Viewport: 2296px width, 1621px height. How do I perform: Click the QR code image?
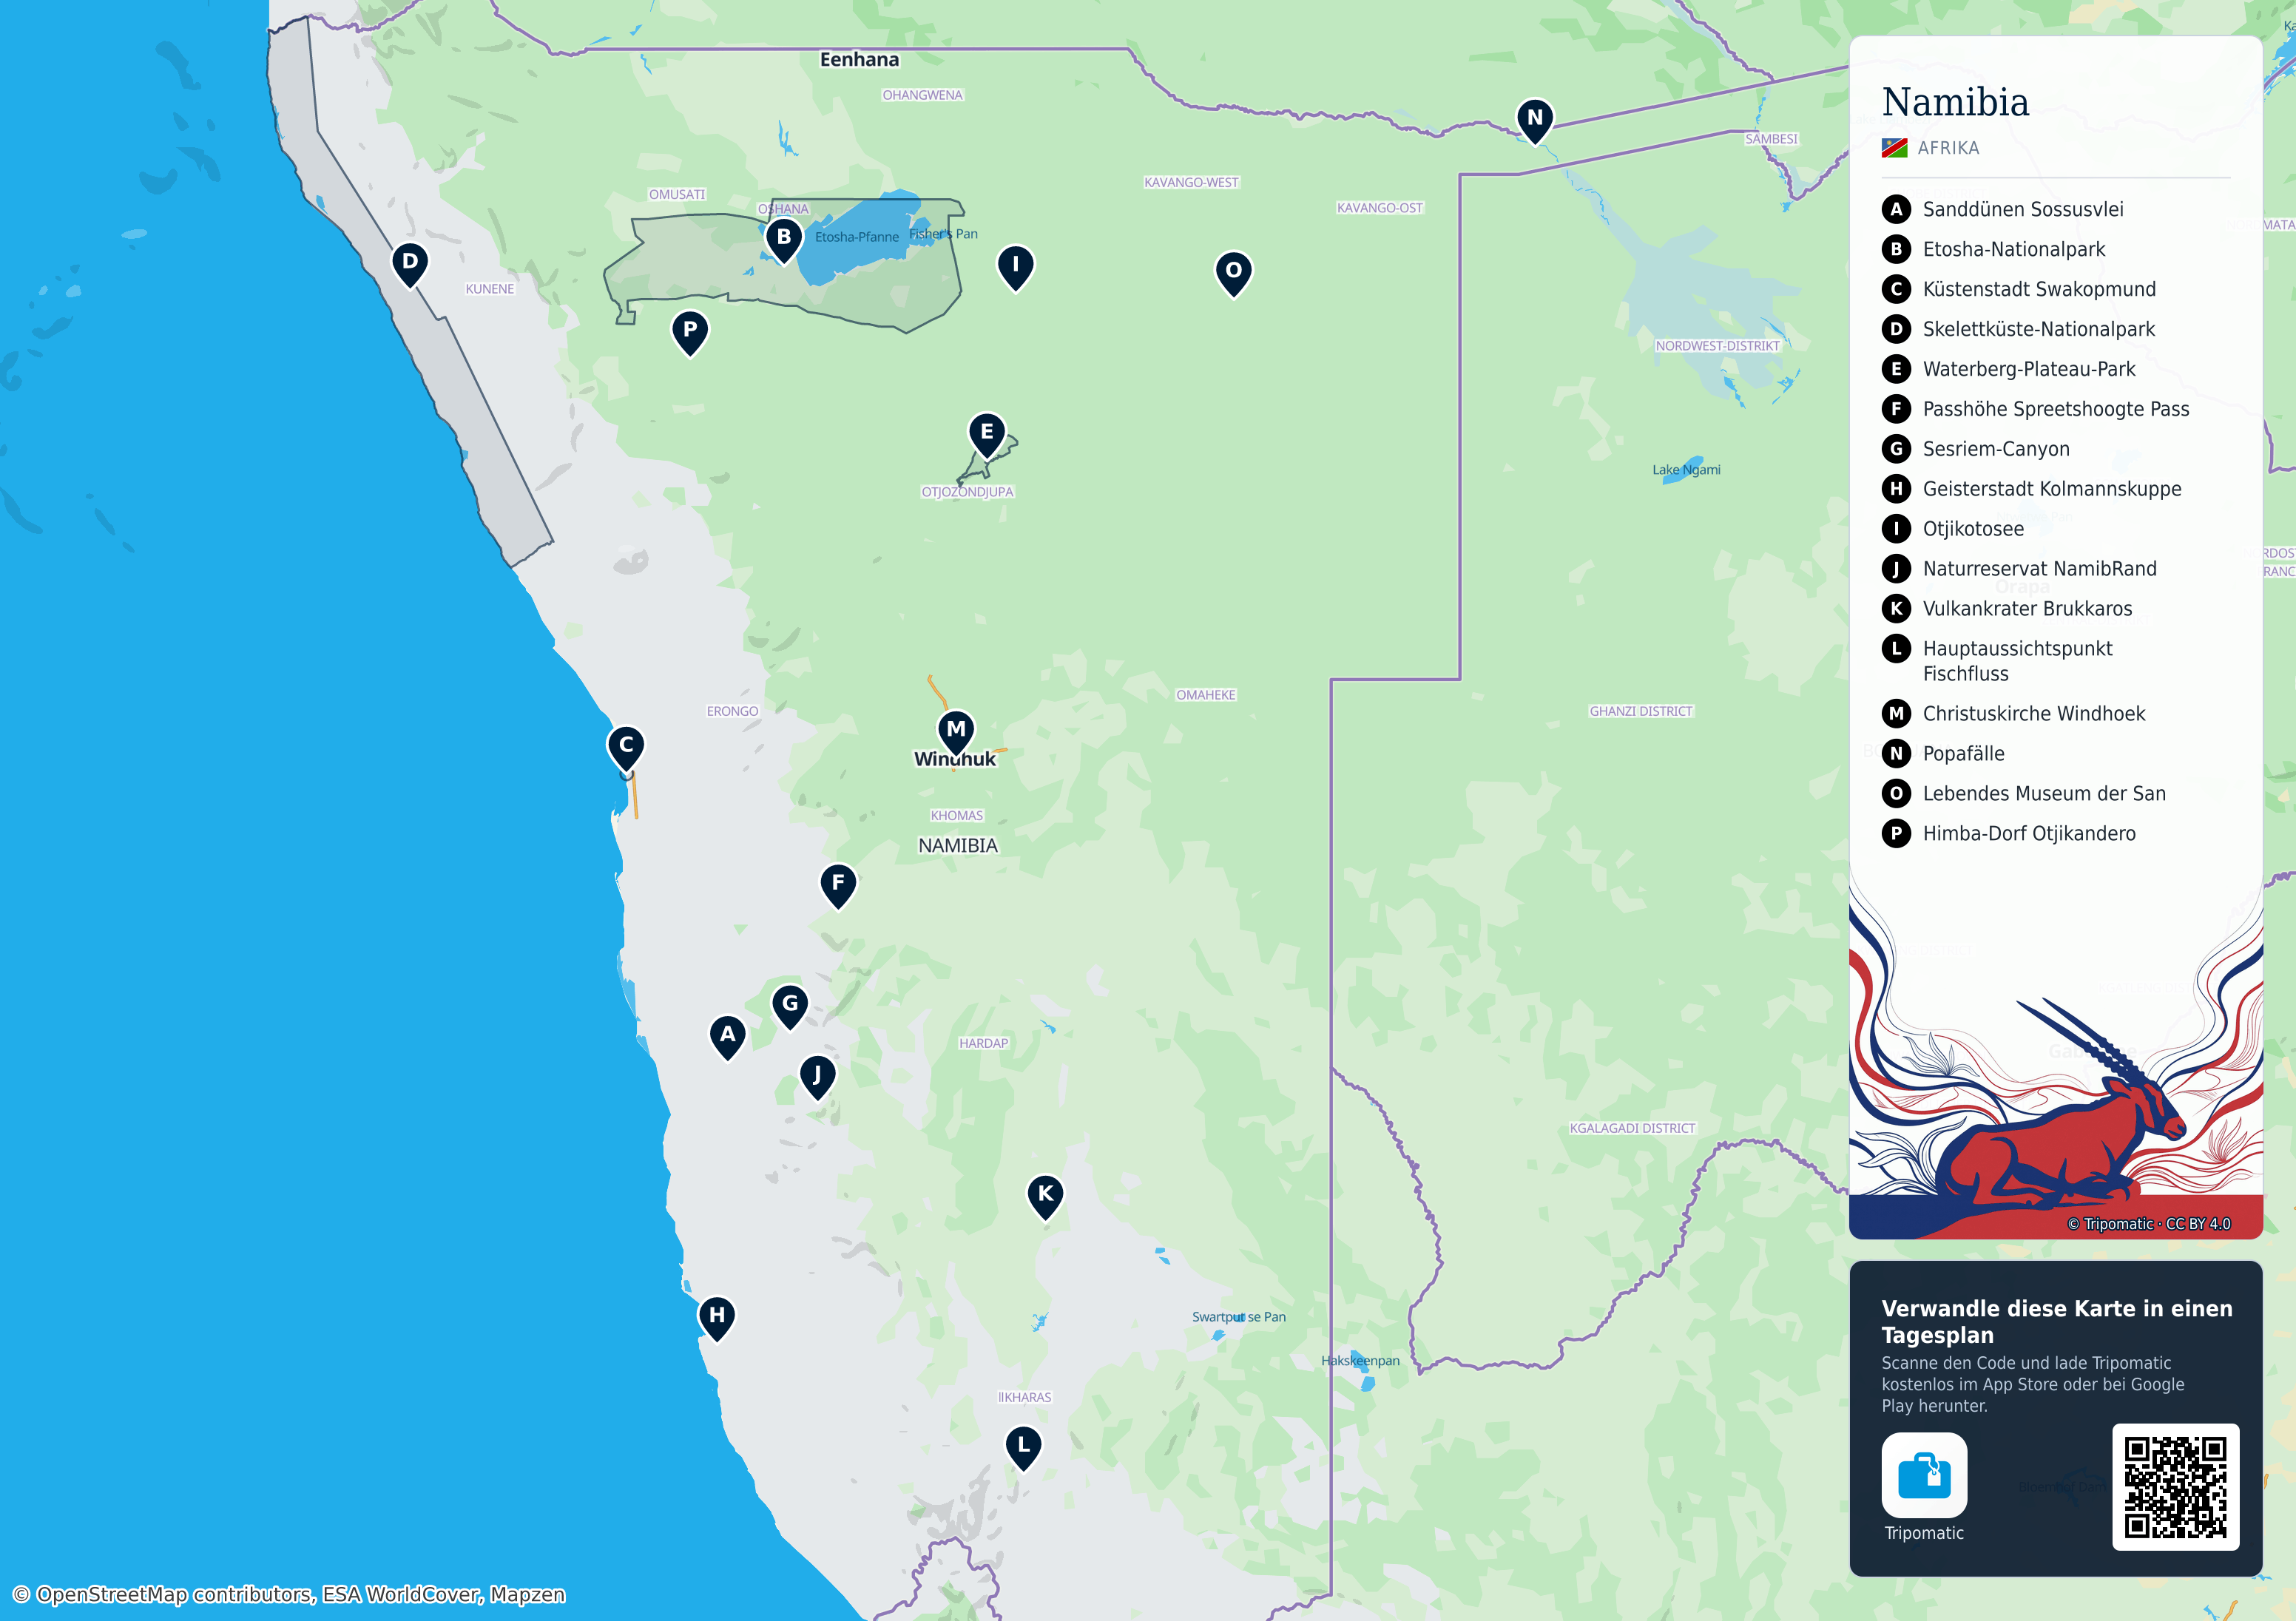click(x=2175, y=1487)
